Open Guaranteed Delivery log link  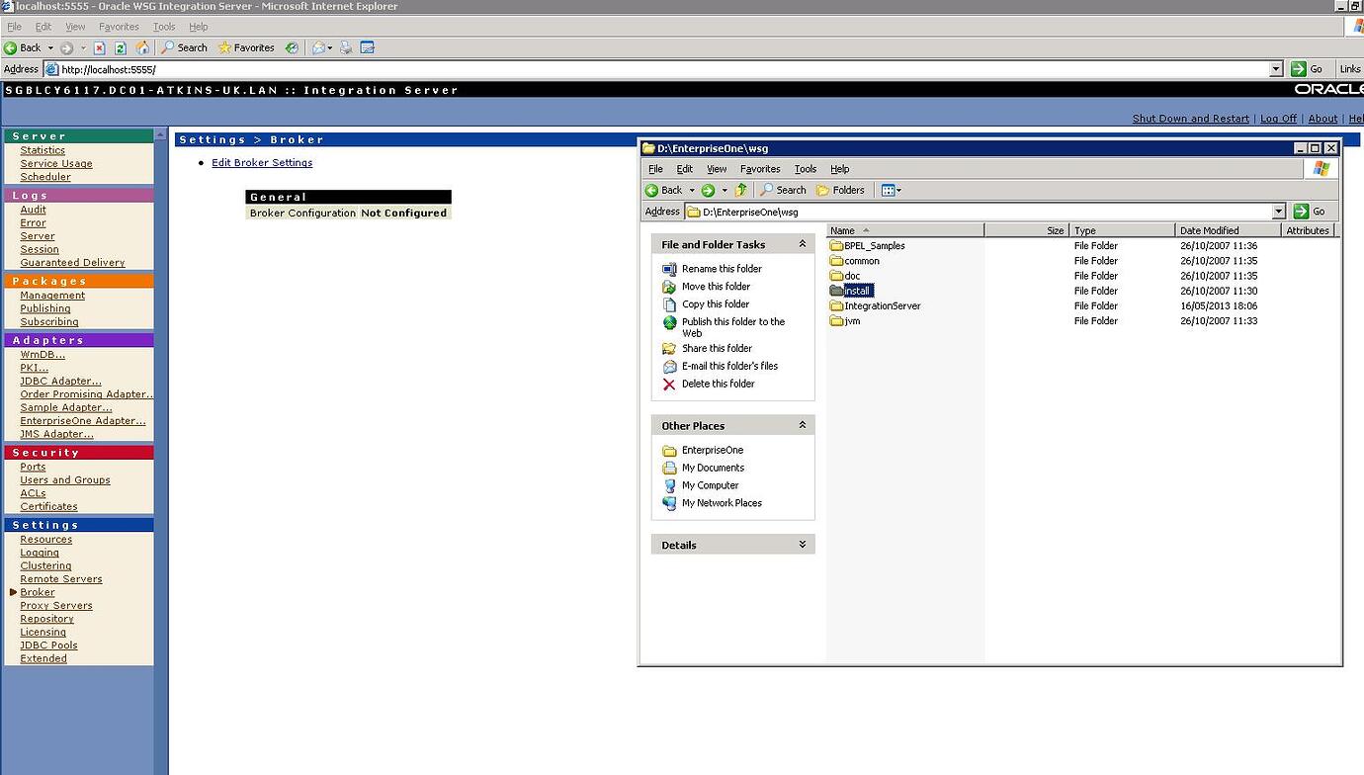coord(72,263)
